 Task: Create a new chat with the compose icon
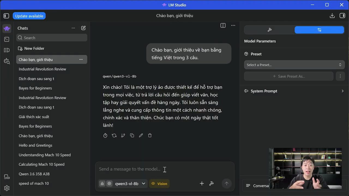(83, 28)
